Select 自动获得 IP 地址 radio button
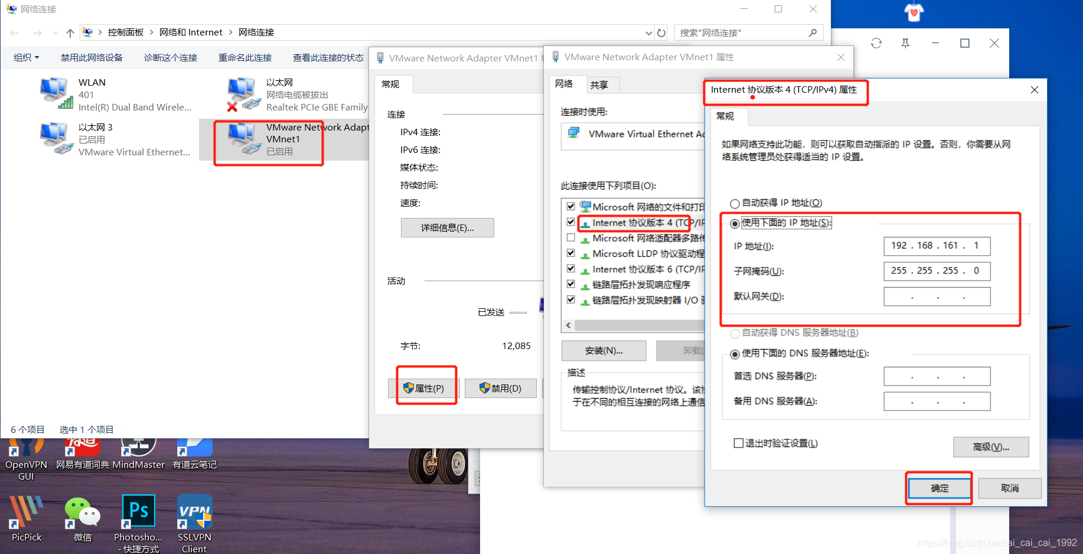1083x554 pixels. pyautogui.click(x=735, y=203)
